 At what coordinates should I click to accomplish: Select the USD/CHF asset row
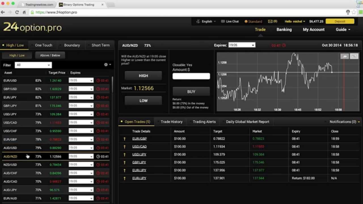[x=56, y=131]
